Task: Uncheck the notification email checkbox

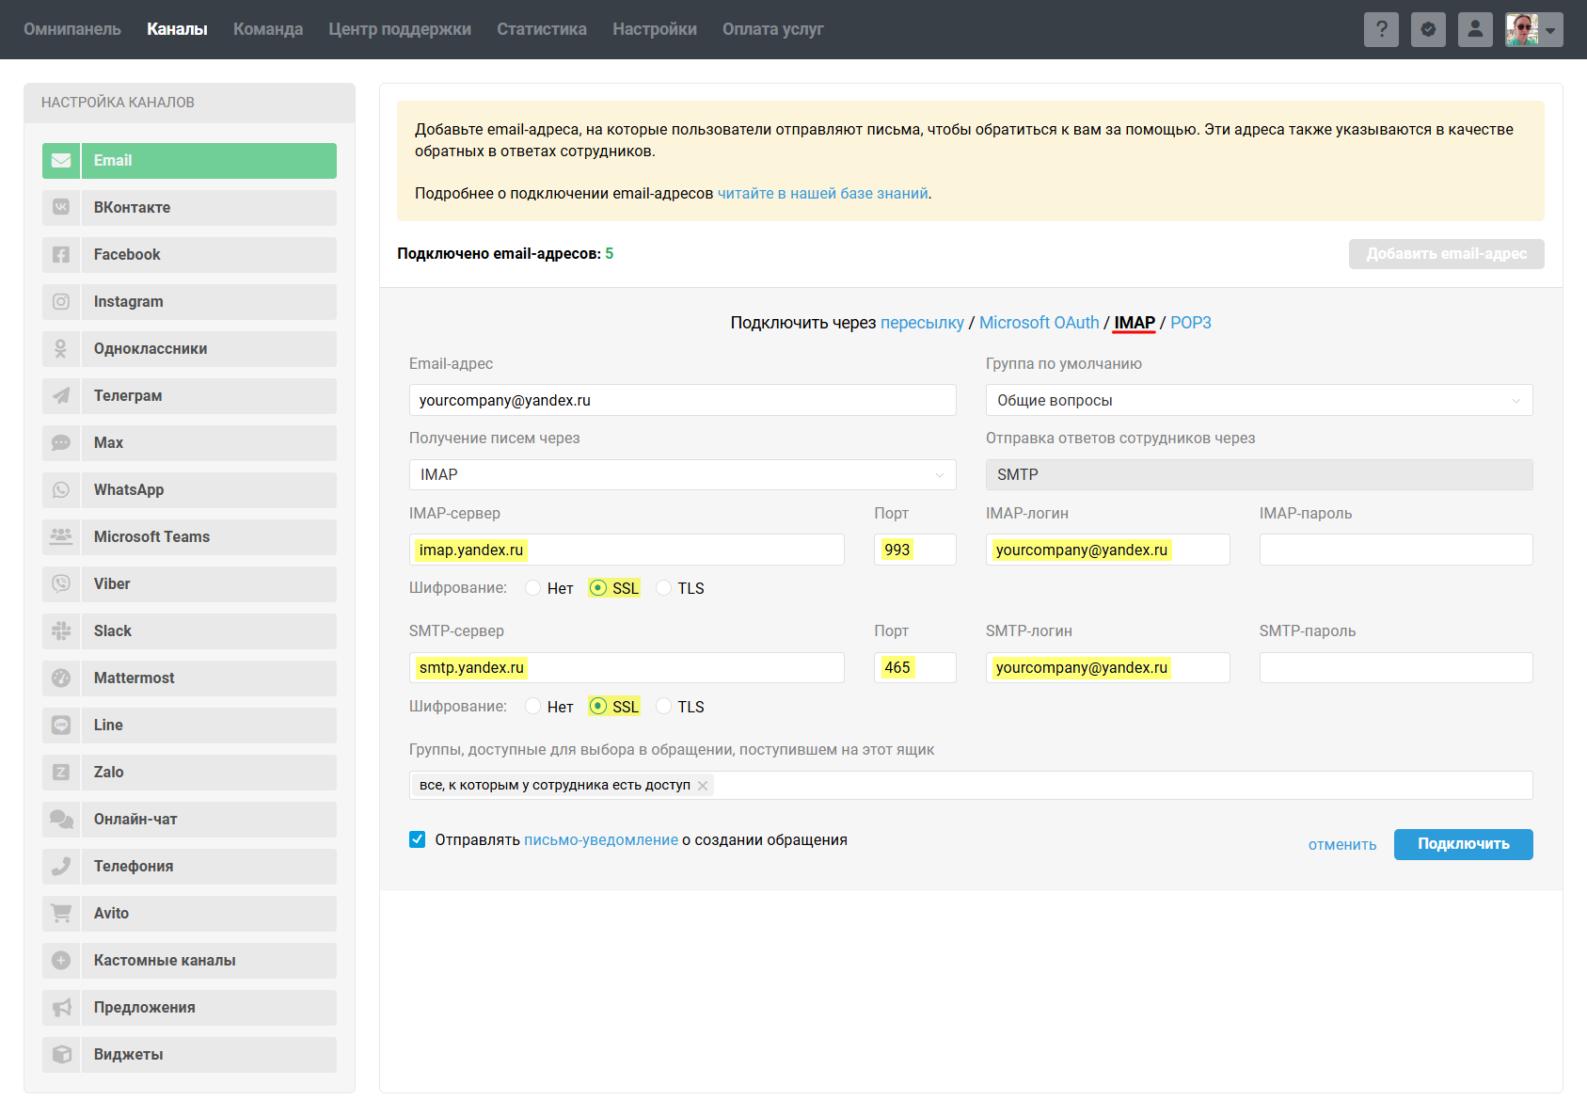Action: tap(418, 839)
